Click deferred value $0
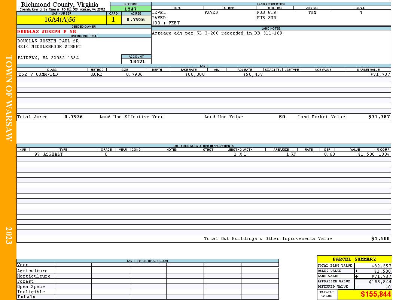This screenshot has height=300, width=393. coord(388,287)
